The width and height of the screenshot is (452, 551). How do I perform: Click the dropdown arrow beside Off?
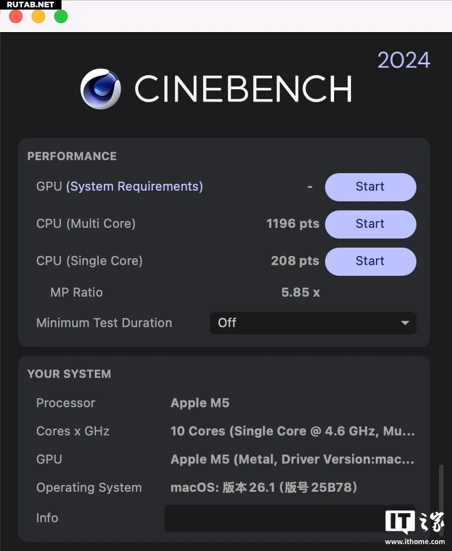pos(405,323)
